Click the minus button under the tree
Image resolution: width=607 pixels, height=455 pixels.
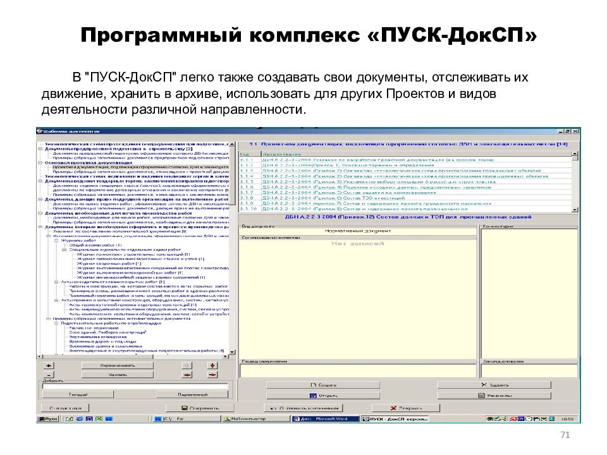point(49,375)
